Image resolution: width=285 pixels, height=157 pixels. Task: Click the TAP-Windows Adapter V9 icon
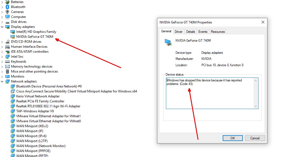click(x=13, y=111)
